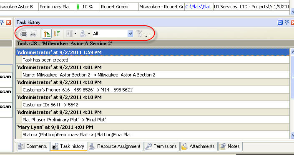Open the Attachments tab
The width and height of the screenshot is (294, 155).
(x=199, y=146)
